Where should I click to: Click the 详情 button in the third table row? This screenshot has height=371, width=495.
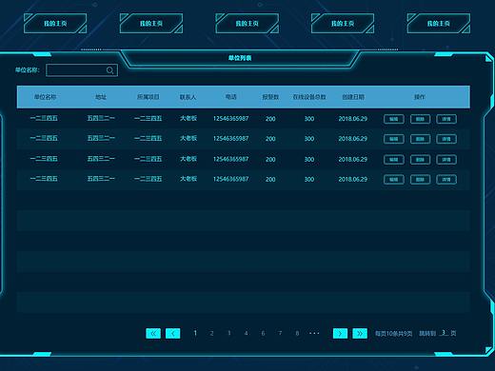[x=446, y=160]
